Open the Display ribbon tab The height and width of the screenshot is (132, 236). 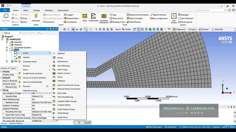[x=37, y=10]
